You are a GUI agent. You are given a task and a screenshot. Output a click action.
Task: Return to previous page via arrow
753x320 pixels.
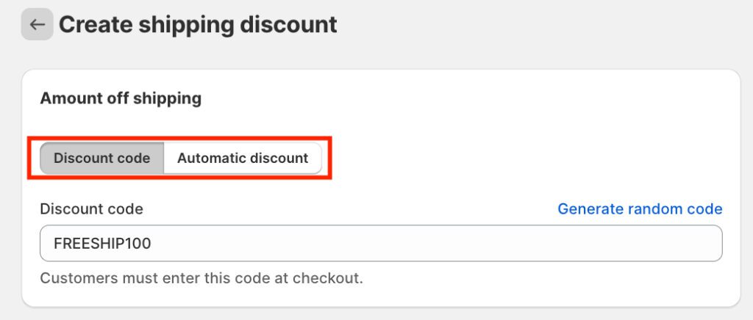coord(37,24)
